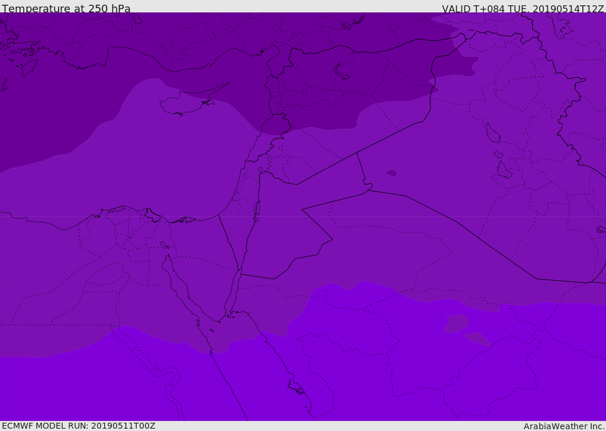Viewport: 606px width, 431px height.
Task: Click the 'ArabiaWeather Inc.' credit text
Action: click(565, 426)
